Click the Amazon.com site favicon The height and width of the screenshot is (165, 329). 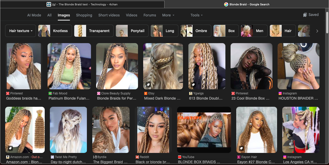click(8, 157)
